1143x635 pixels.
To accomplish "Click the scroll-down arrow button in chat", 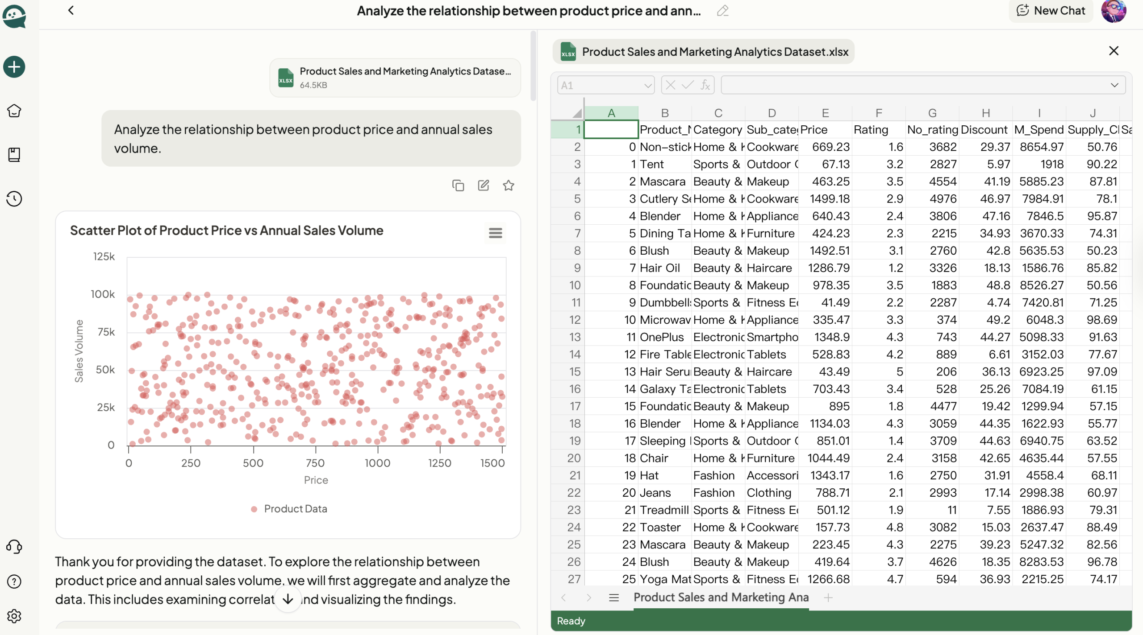I will coord(288,599).
